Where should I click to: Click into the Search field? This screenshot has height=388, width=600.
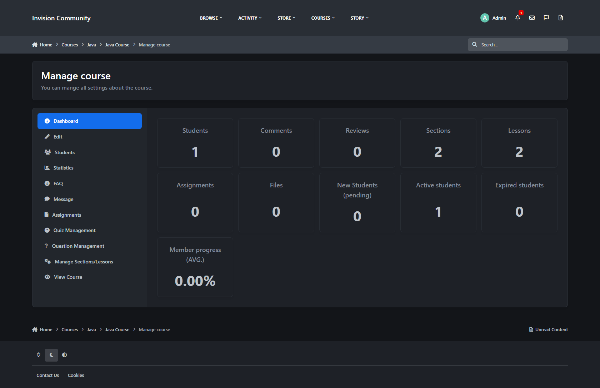(518, 45)
